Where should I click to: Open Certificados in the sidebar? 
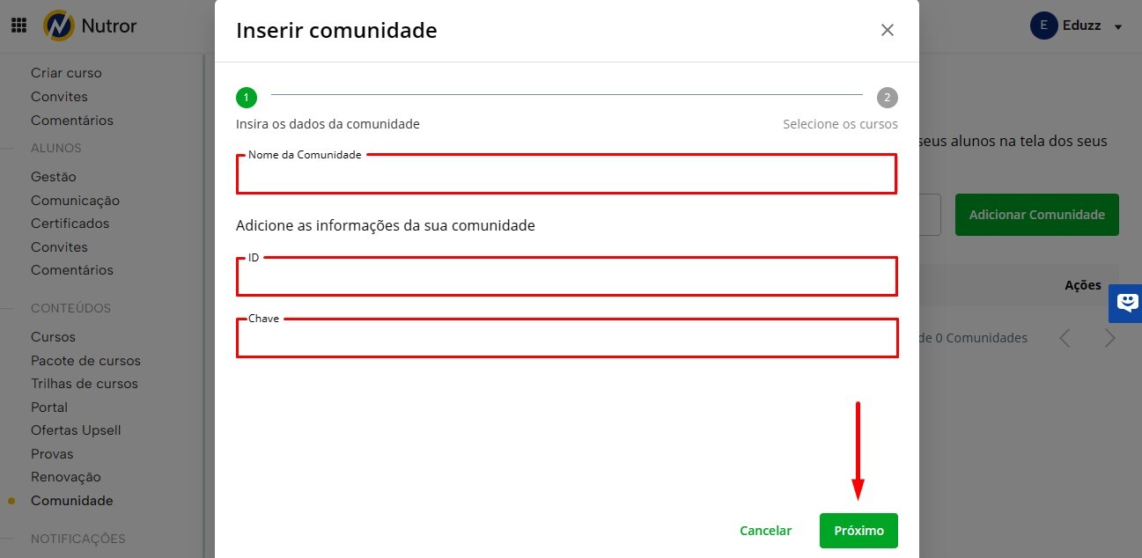70,224
